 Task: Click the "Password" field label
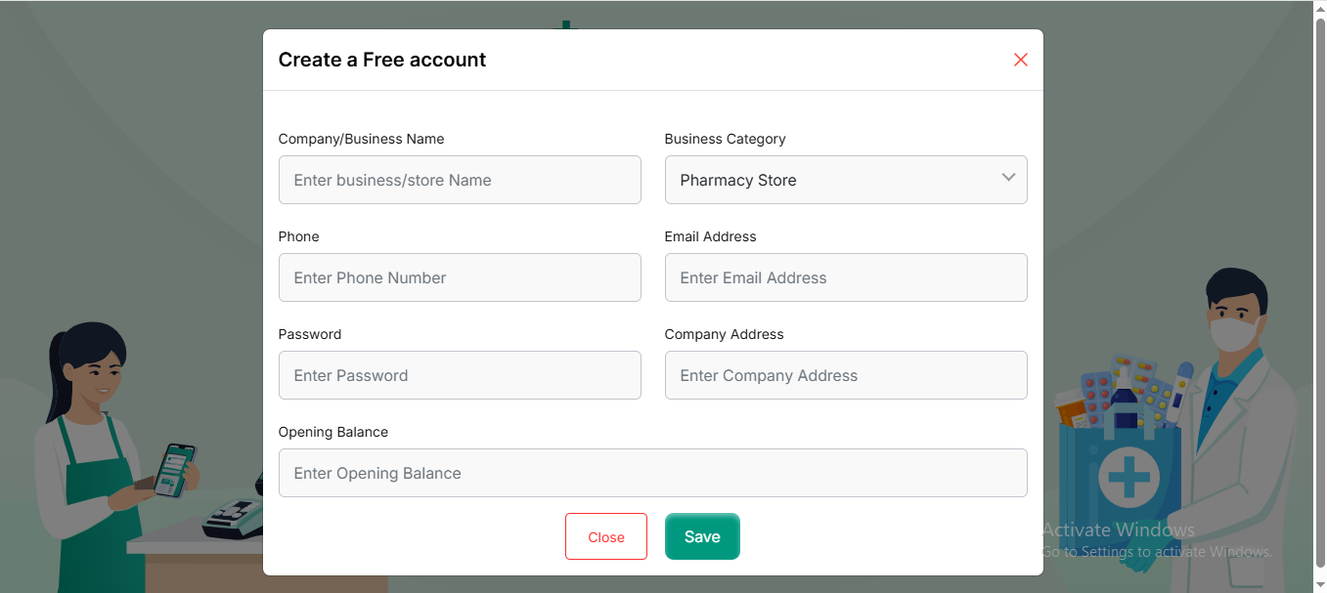tap(310, 334)
